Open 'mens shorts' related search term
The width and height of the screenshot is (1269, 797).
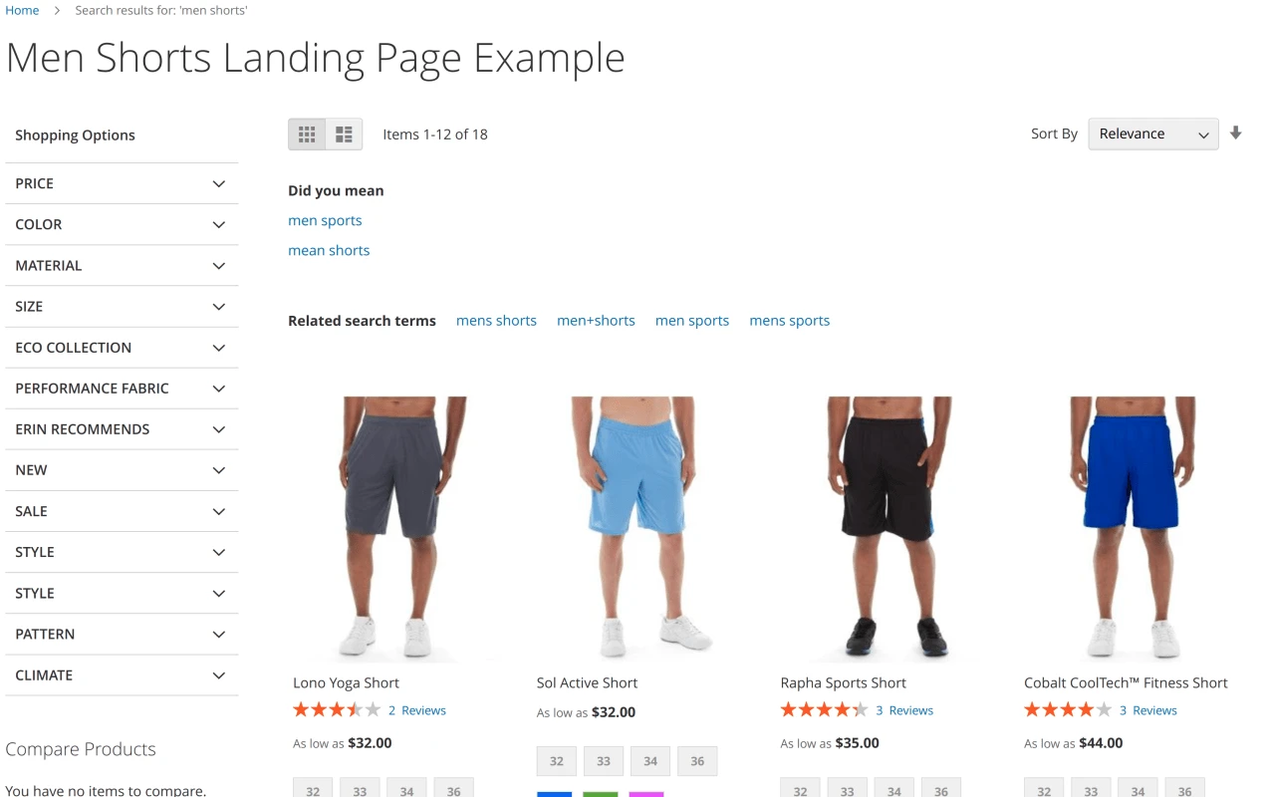pyautogui.click(x=496, y=321)
